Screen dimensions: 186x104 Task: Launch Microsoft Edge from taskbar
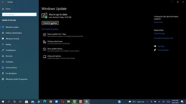point(44,101)
